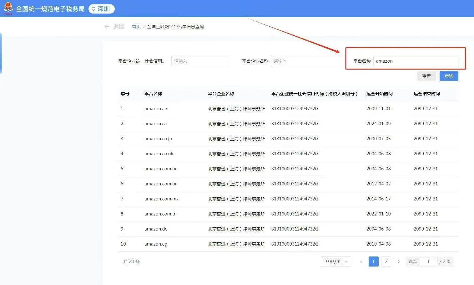Select the amazon.ca platform name cell

(155, 124)
